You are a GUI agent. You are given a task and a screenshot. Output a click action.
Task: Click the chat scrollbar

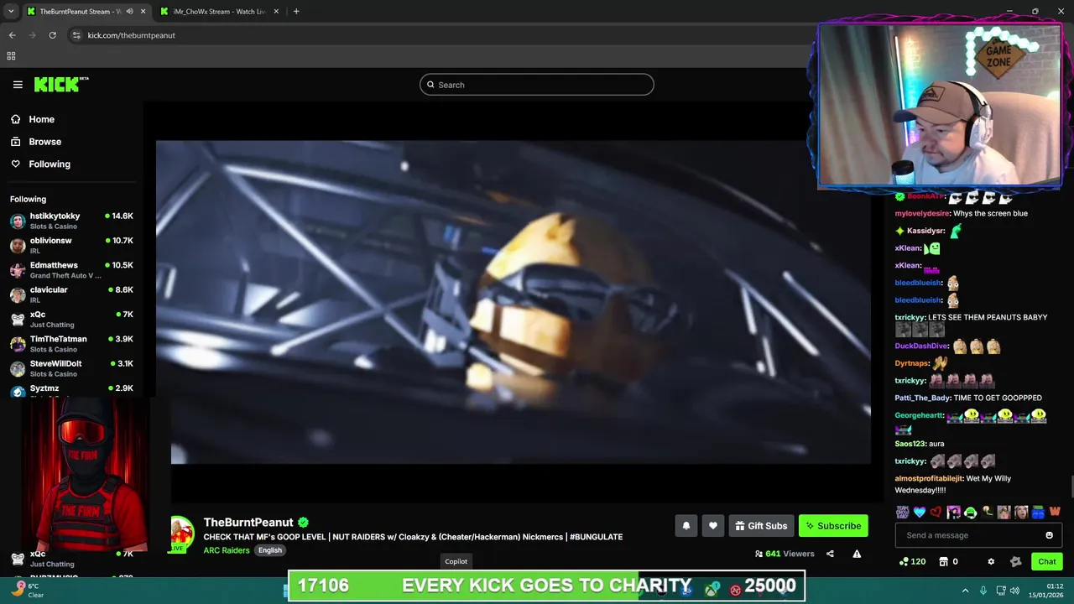click(x=1071, y=487)
